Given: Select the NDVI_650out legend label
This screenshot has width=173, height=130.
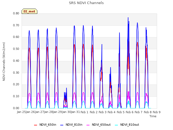Looking at the screenshot, I should pyautogui.click(x=101, y=125).
